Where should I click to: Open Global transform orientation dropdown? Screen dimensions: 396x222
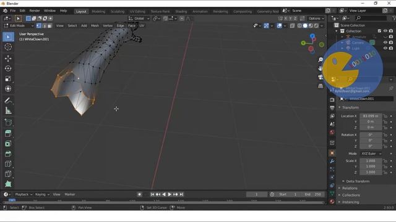[139, 18]
